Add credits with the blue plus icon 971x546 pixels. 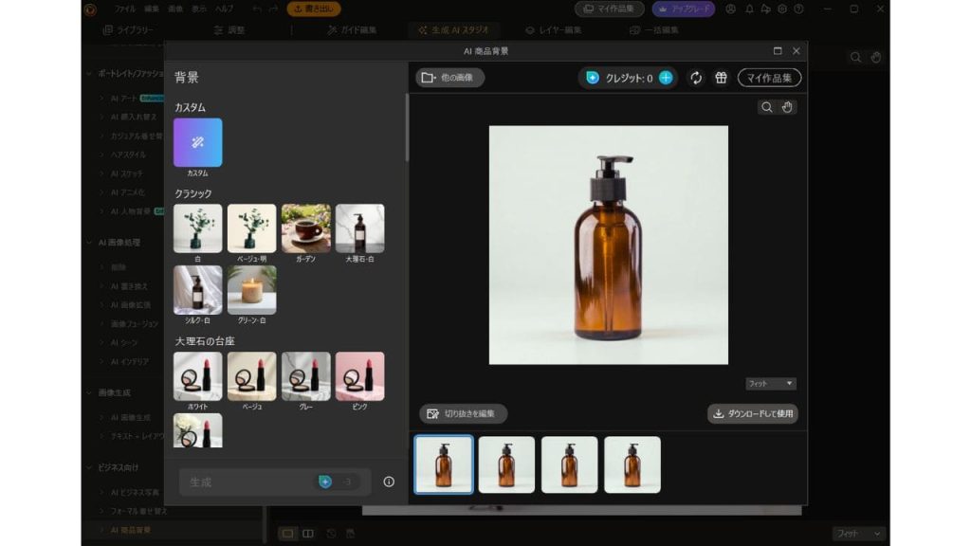(666, 78)
